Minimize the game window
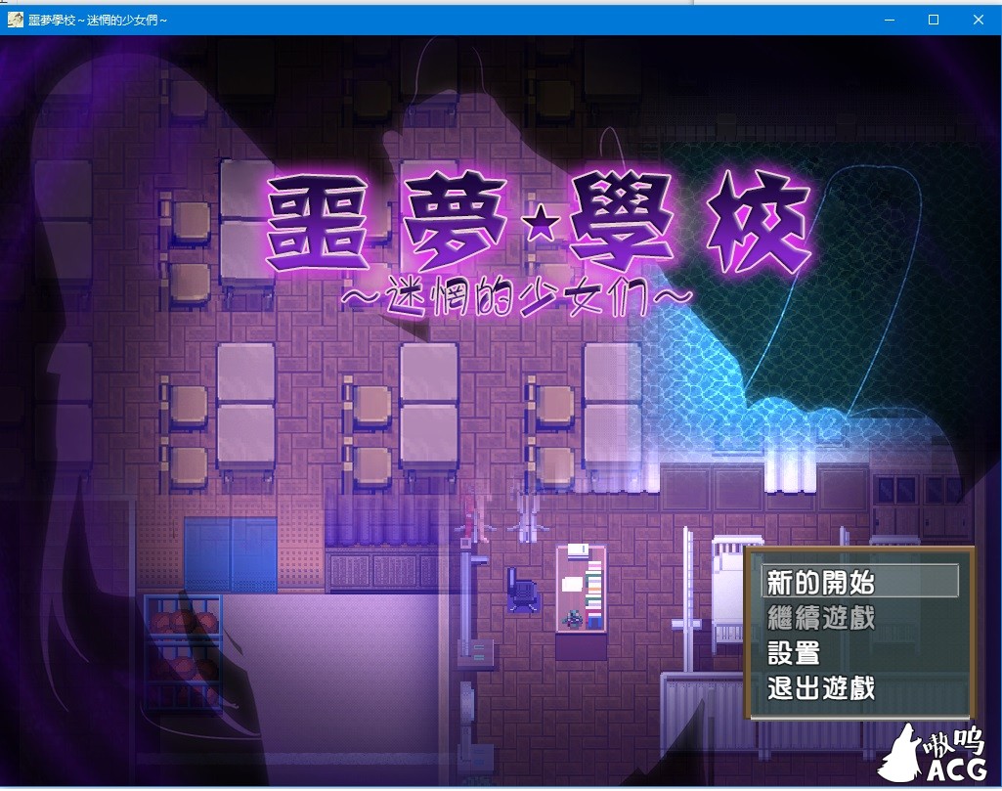Screen dimensions: 1002x791 pos(890,20)
